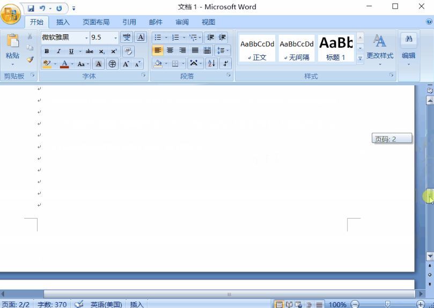Toggle strikethrough text
This screenshot has height=308, width=434.
click(x=90, y=51)
